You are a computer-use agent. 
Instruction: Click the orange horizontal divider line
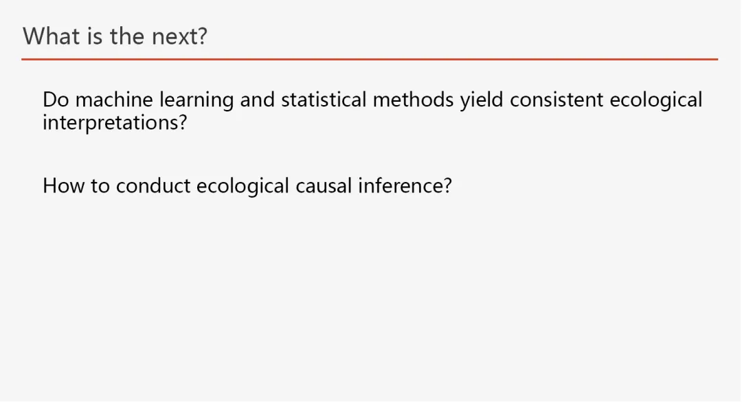[370, 60]
